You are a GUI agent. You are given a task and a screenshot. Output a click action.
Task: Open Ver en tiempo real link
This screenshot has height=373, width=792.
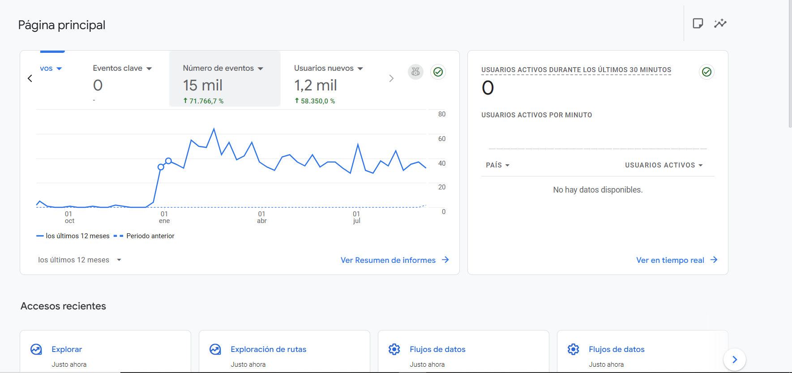[676, 260]
